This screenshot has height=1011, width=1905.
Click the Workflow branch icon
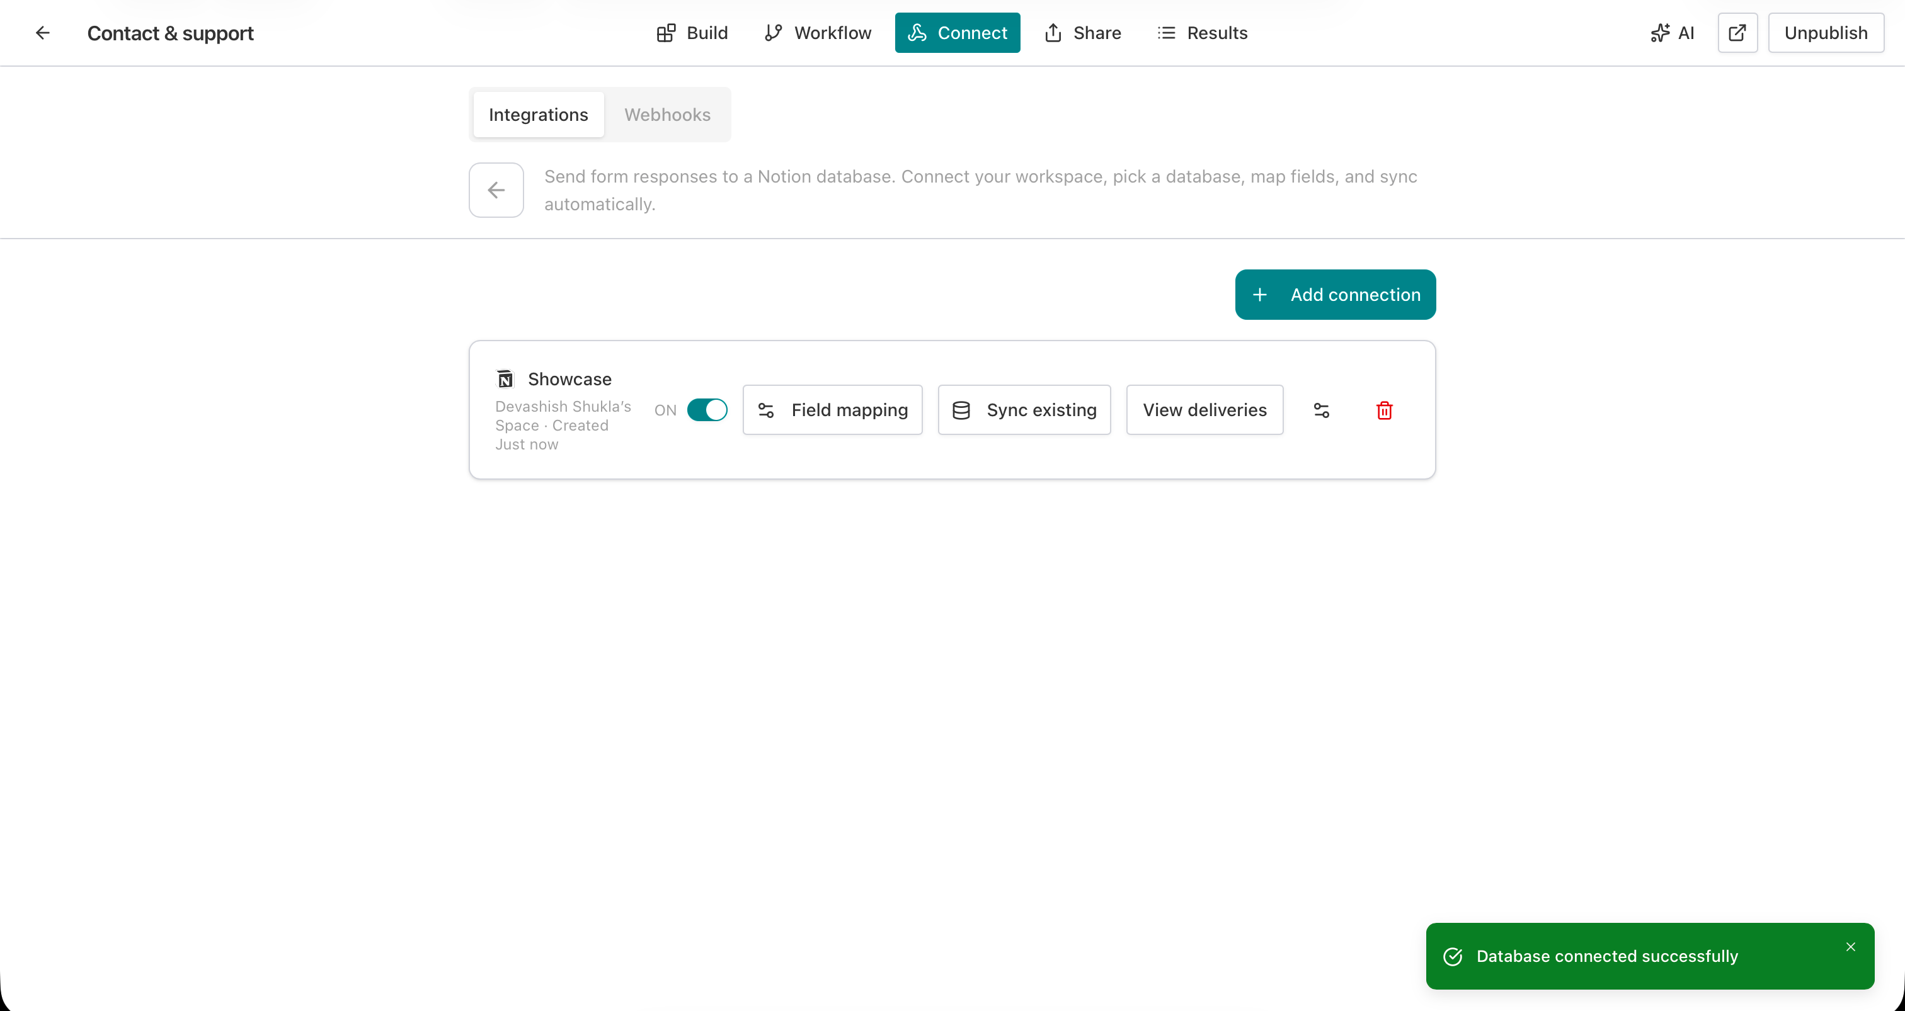click(x=774, y=33)
